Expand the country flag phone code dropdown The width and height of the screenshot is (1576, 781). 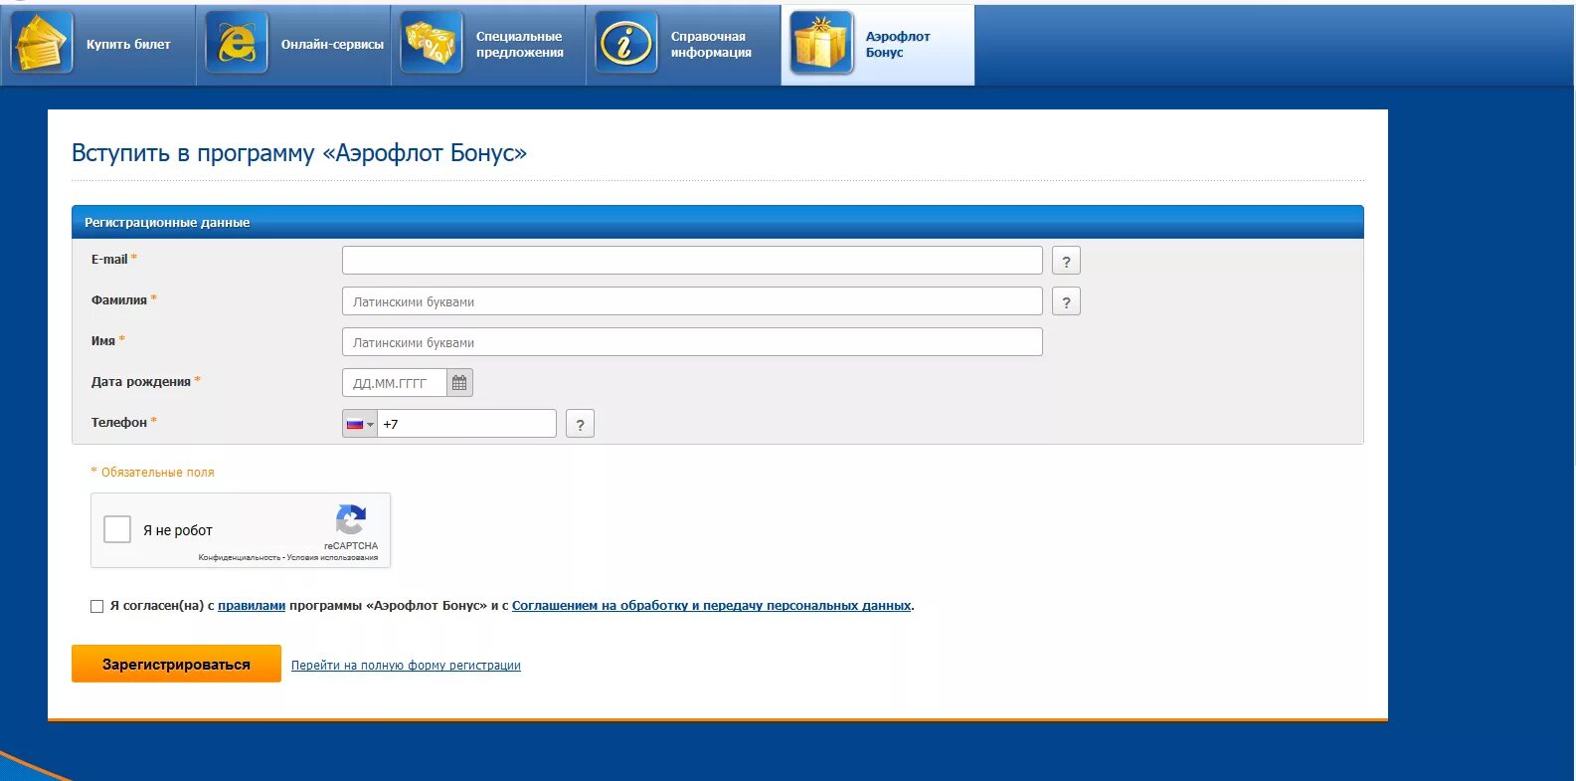click(x=360, y=424)
